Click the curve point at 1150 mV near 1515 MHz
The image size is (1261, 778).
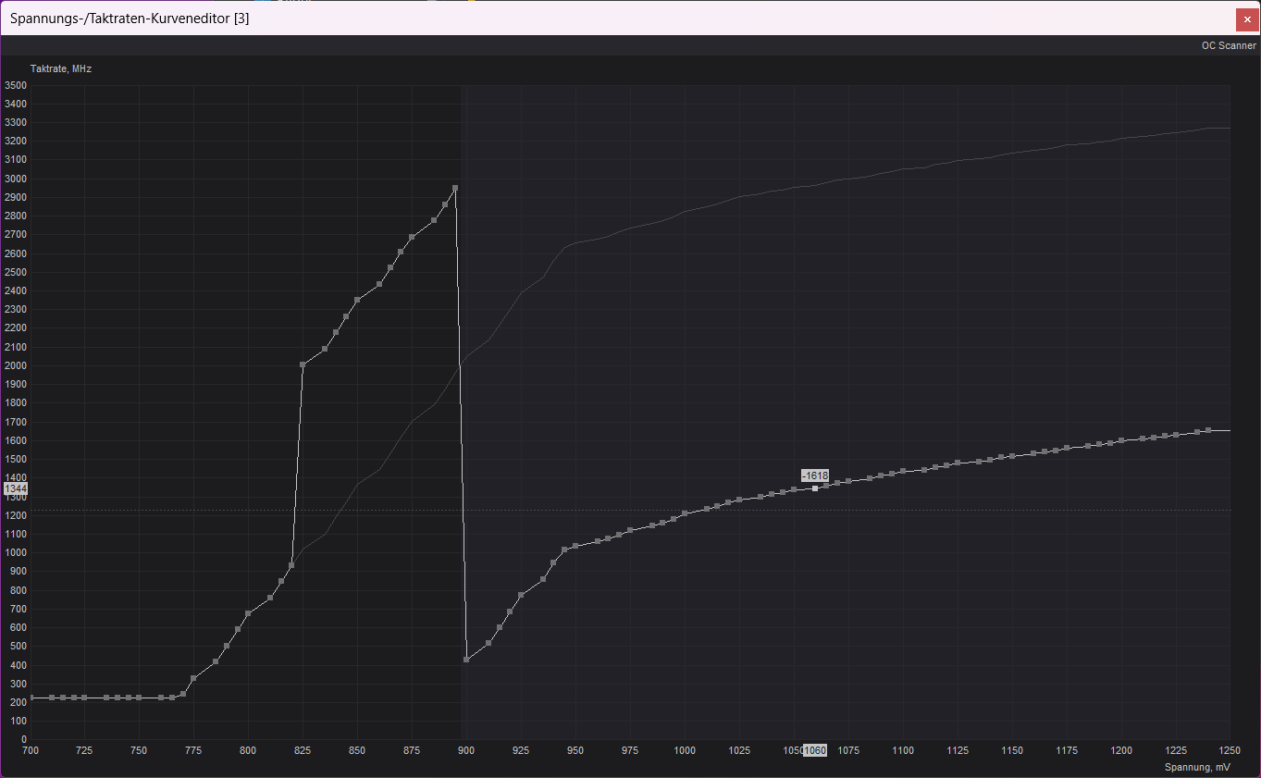[1012, 456]
